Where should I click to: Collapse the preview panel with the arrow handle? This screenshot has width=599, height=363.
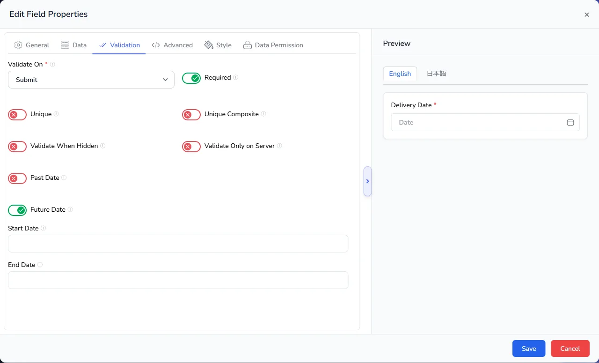367,181
